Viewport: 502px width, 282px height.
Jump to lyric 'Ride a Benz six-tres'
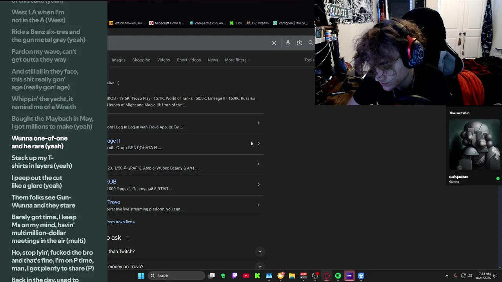click(49, 36)
